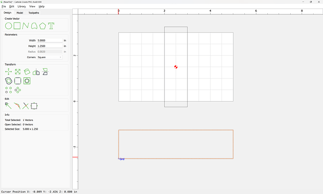The image size is (323, 194).
Task: Select the Node Edit tool
Action: click(x=8, y=106)
